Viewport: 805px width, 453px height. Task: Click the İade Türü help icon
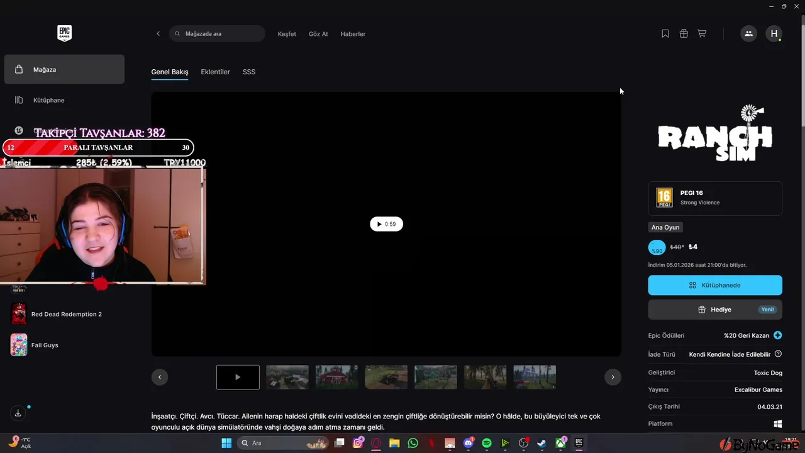[x=778, y=354]
